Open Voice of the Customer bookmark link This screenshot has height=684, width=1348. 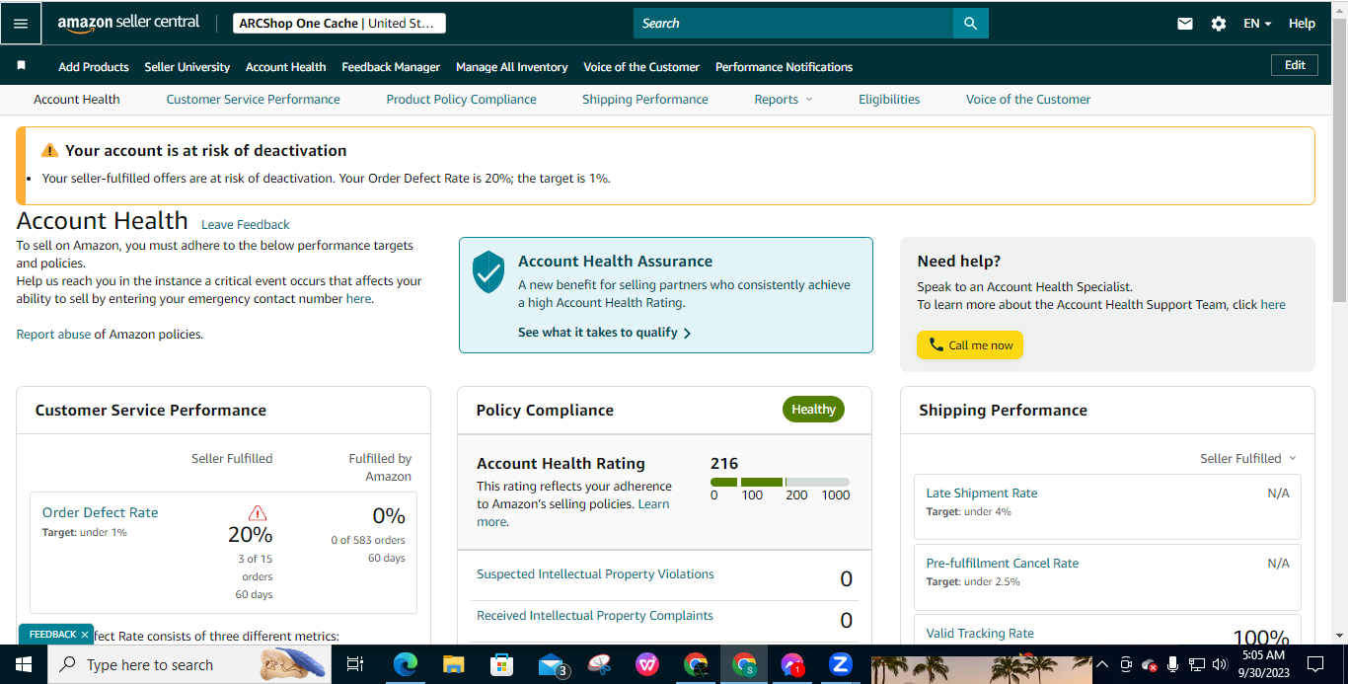click(x=641, y=67)
